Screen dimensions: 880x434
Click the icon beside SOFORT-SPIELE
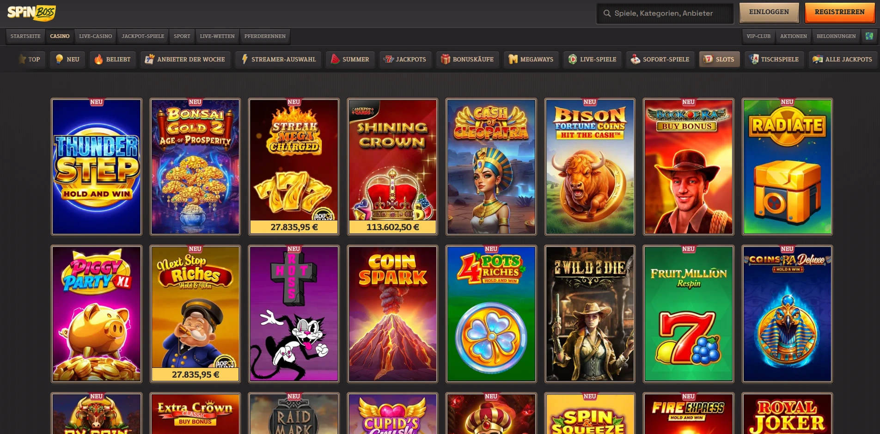coord(636,59)
